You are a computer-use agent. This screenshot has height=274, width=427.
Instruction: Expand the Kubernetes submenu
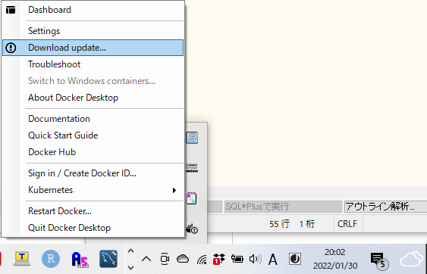click(93, 190)
